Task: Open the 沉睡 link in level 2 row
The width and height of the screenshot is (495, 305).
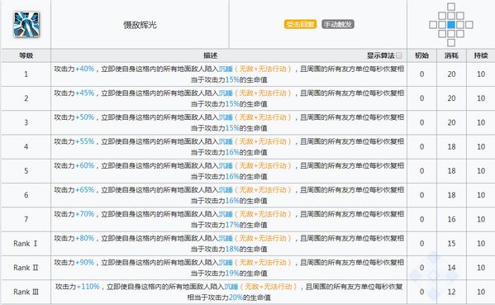Action: pos(226,93)
